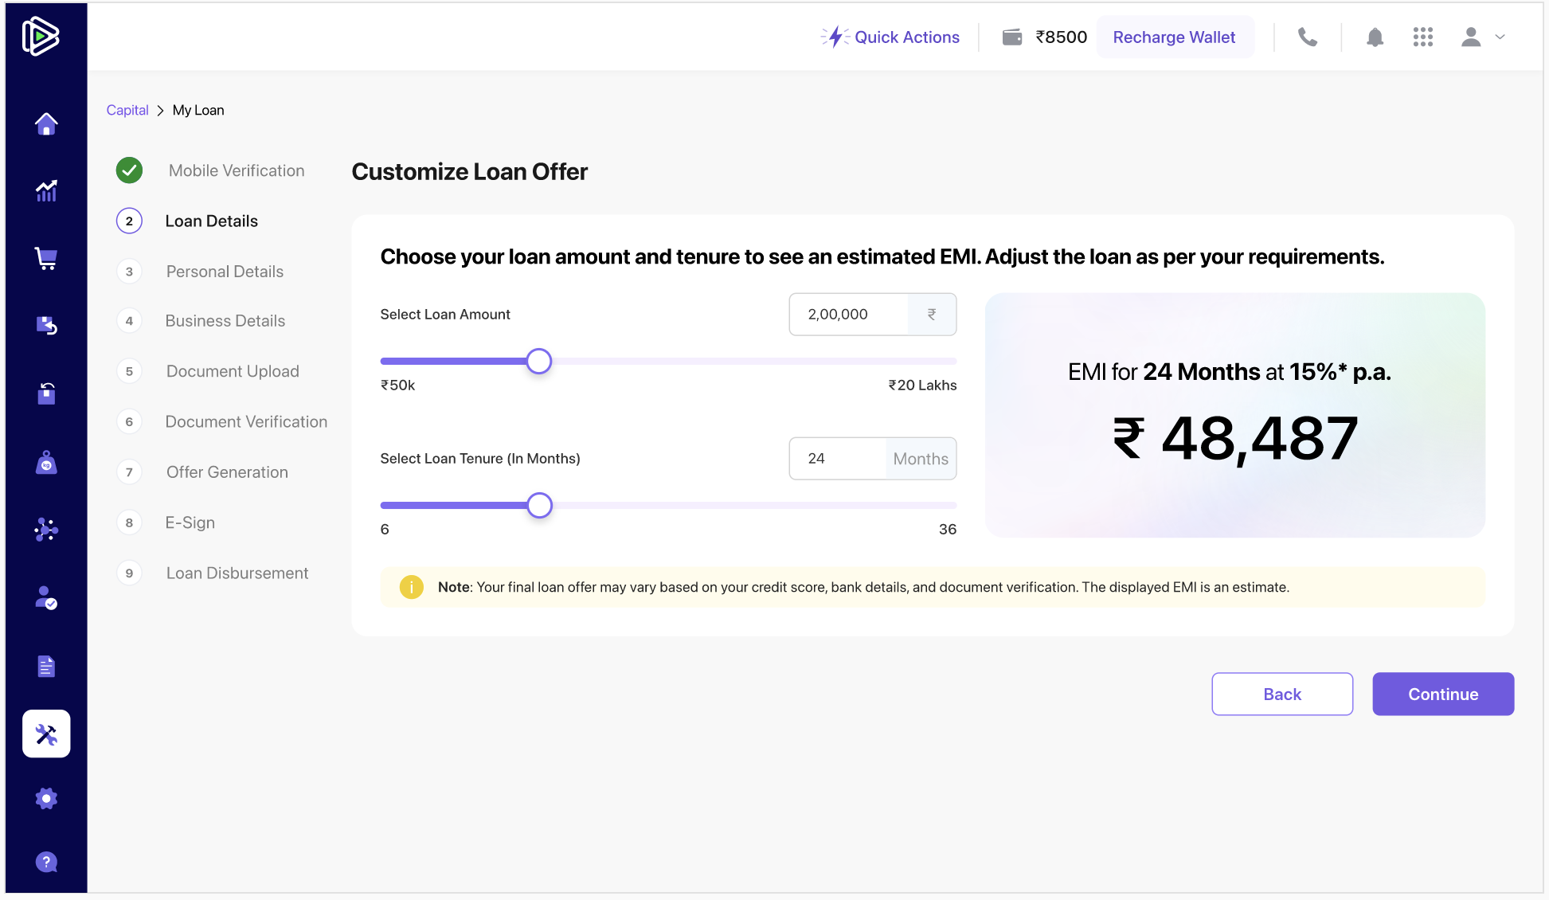Screen dimensions: 1549x900
Task: Open the help question mark icon
Action: click(x=46, y=862)
